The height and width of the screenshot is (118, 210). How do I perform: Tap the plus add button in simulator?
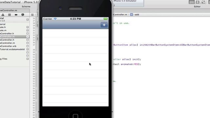coord(104,25)
